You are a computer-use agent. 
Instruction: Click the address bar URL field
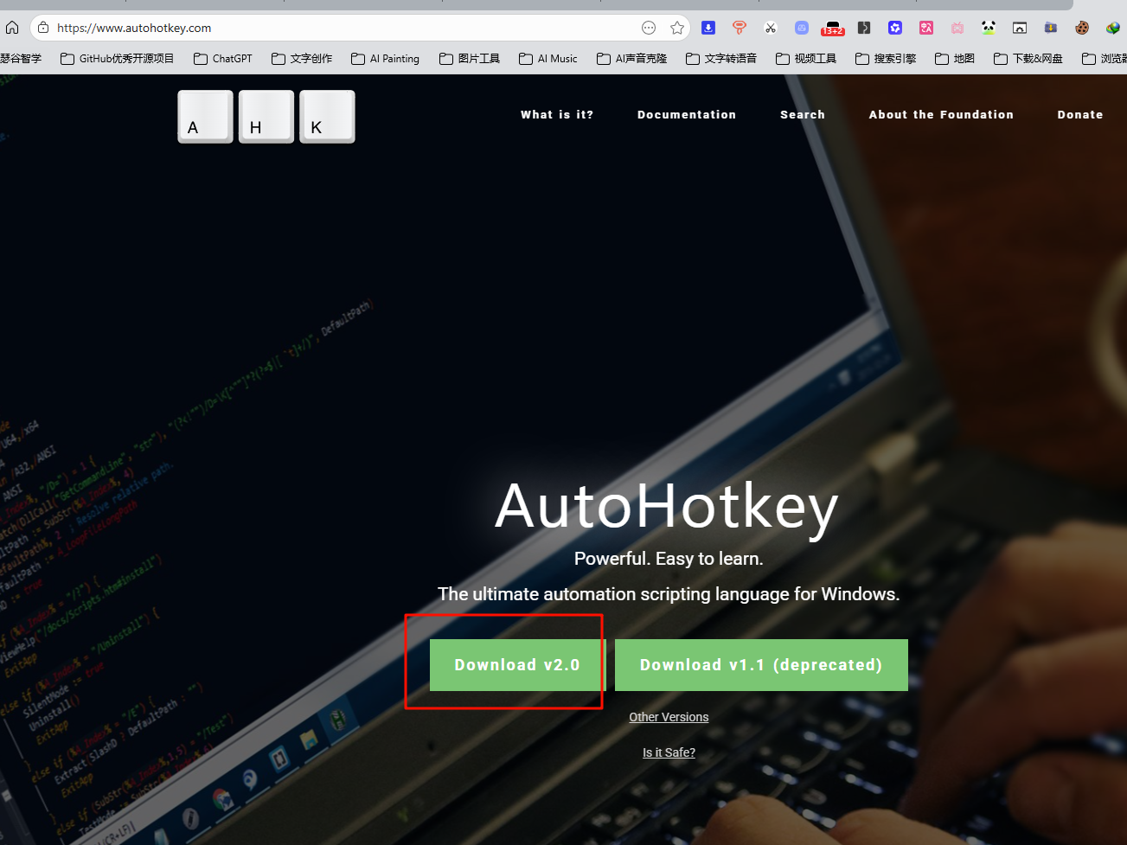[x=346, y=28]
